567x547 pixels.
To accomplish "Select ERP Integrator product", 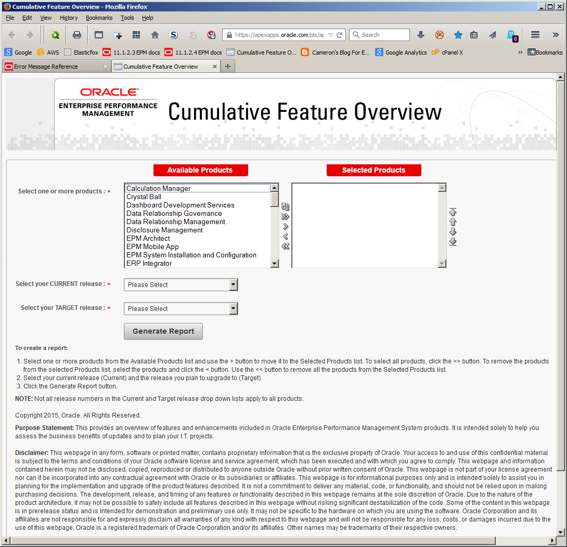I will point(198,263).
